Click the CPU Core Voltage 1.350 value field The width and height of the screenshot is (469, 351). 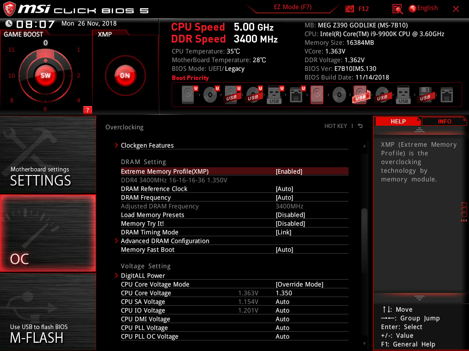pyautogui.click(x=284, y=293)
